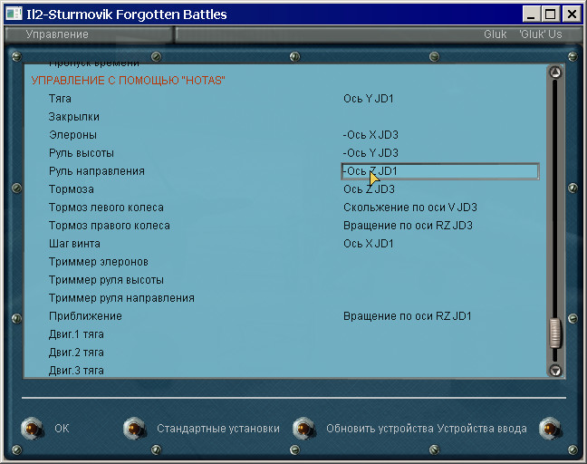Click the scrollbar down arrow
Viewport: 587px width, 464px height.
(555, 371)
